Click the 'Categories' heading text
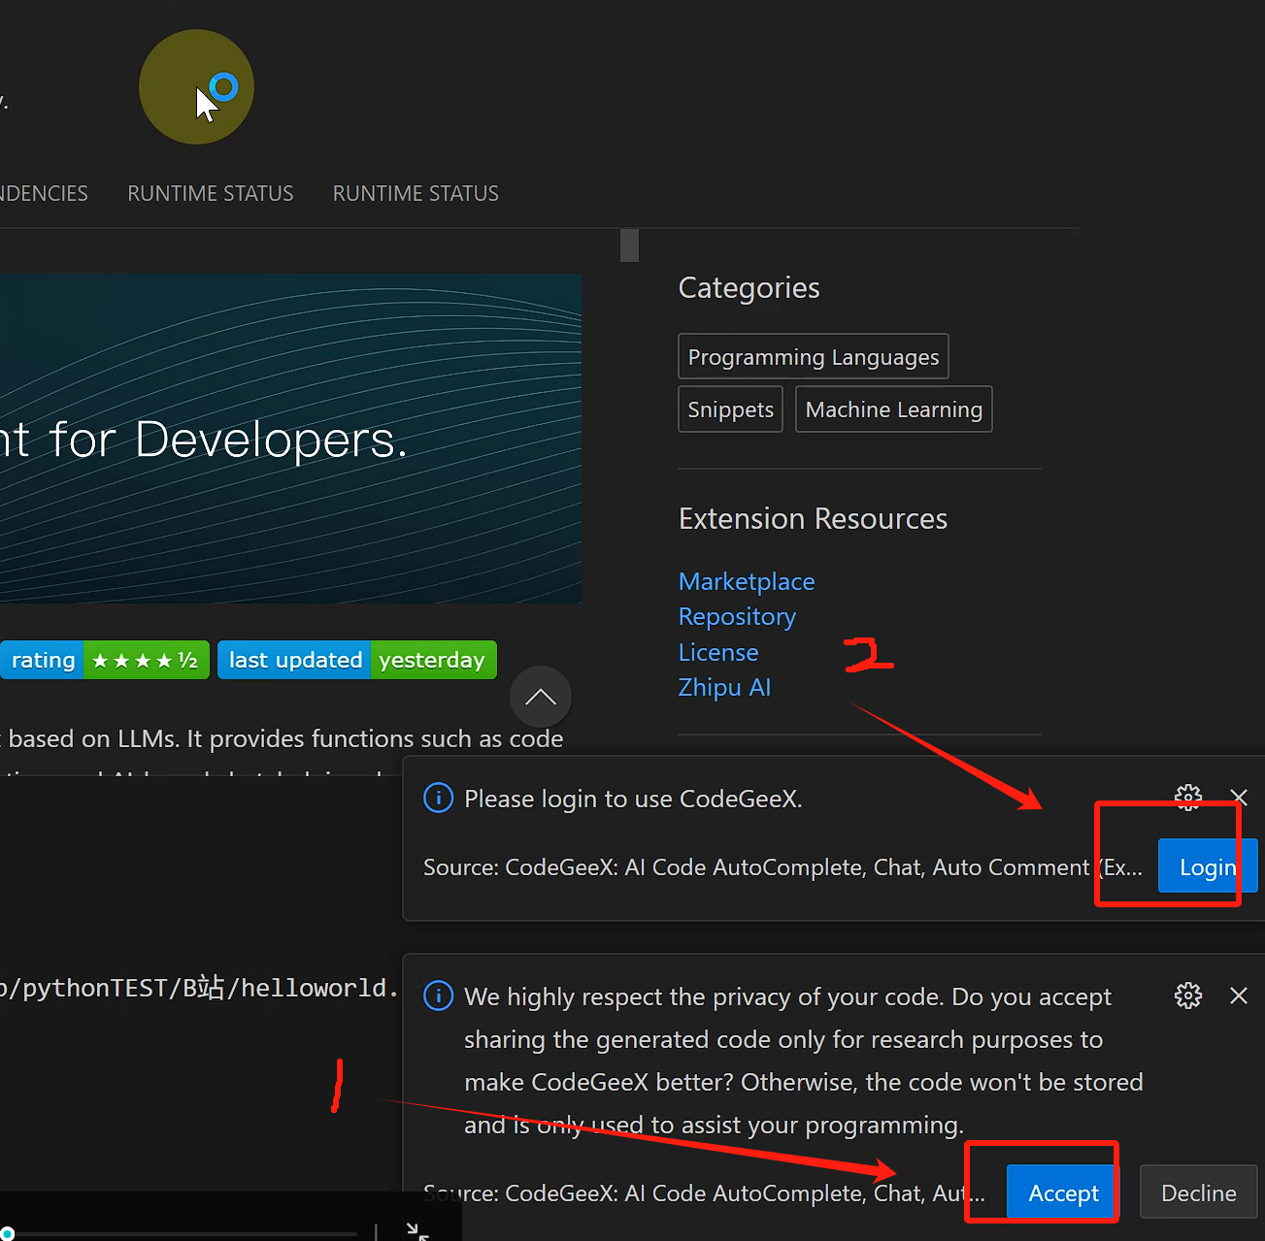 click(749, 287)
